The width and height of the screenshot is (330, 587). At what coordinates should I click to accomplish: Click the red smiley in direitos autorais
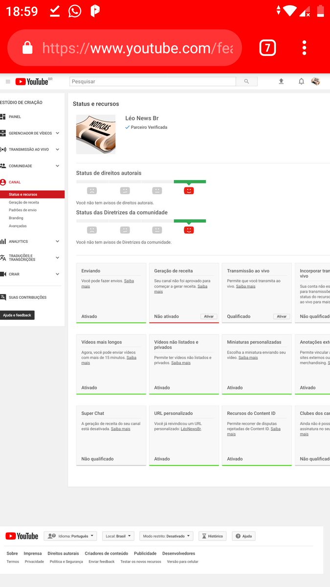click(189, 191)
